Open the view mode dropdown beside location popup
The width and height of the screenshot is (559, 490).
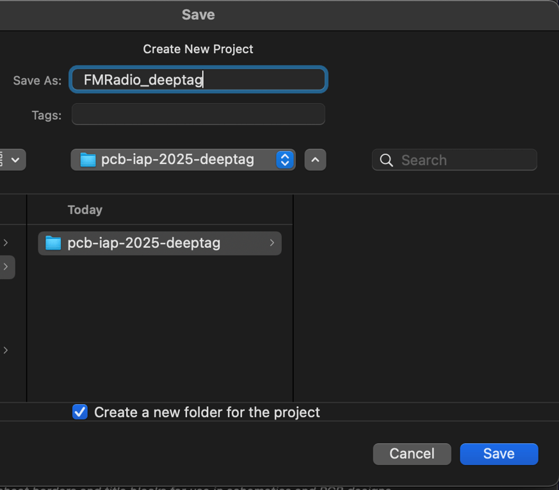tap(13, 159)
